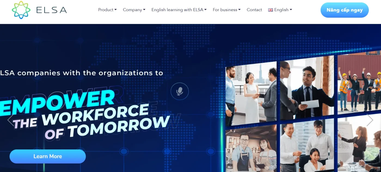Expand the Product dropdown menu
The height and width of the screenshot is (172, 381).
pos(106,10)
